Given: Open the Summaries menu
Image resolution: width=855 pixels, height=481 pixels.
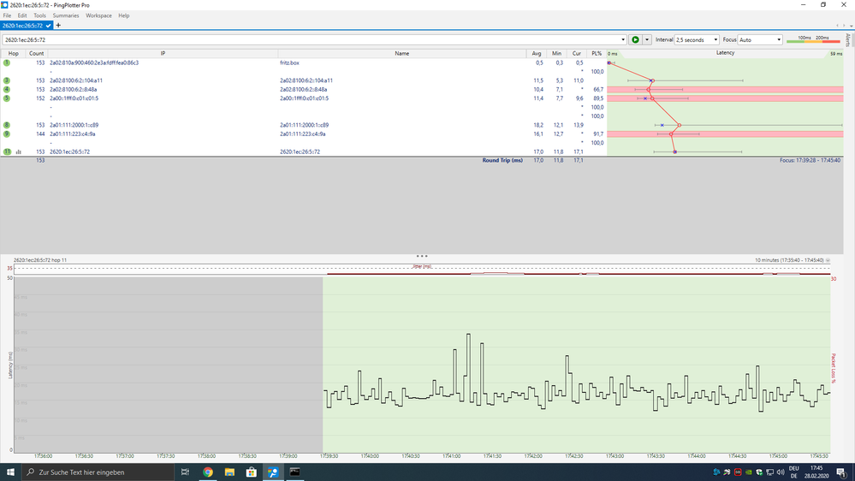Looking at the screenshot, I should click(x=66, y=15).
